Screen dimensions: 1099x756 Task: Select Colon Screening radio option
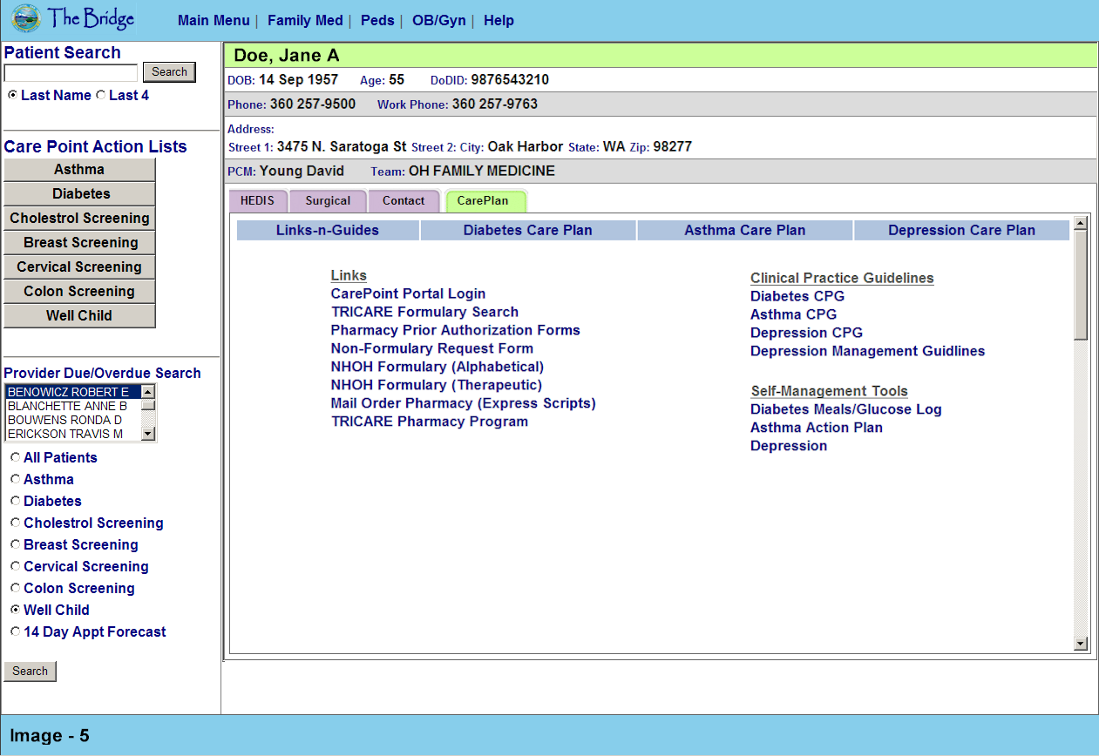16,588
